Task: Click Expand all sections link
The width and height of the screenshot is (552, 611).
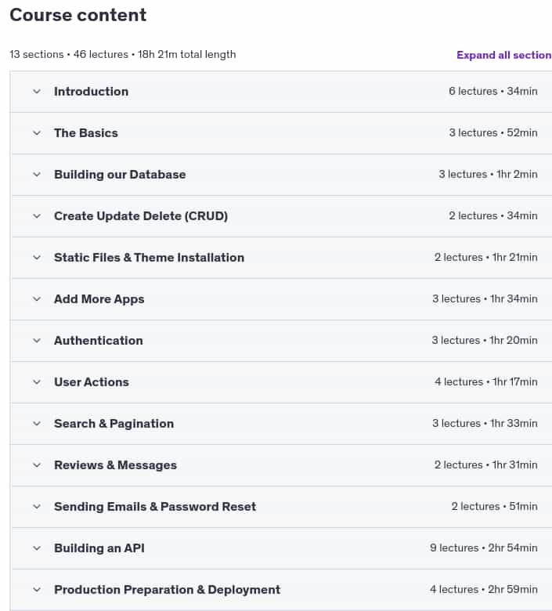Action: pyautogui.click(x=504, y=55)
